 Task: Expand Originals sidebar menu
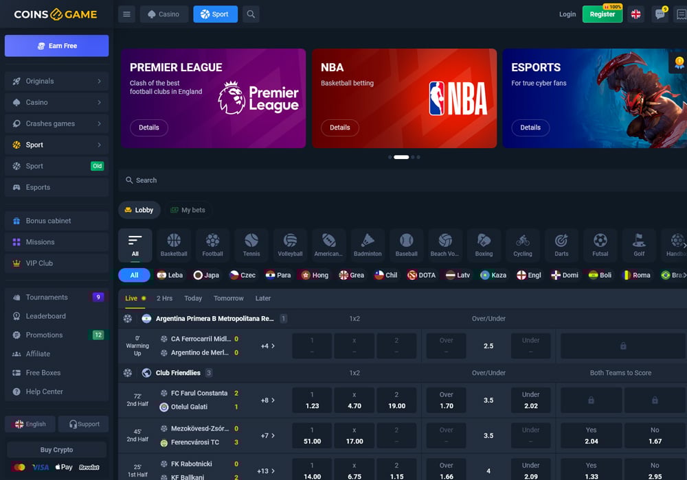56,82
